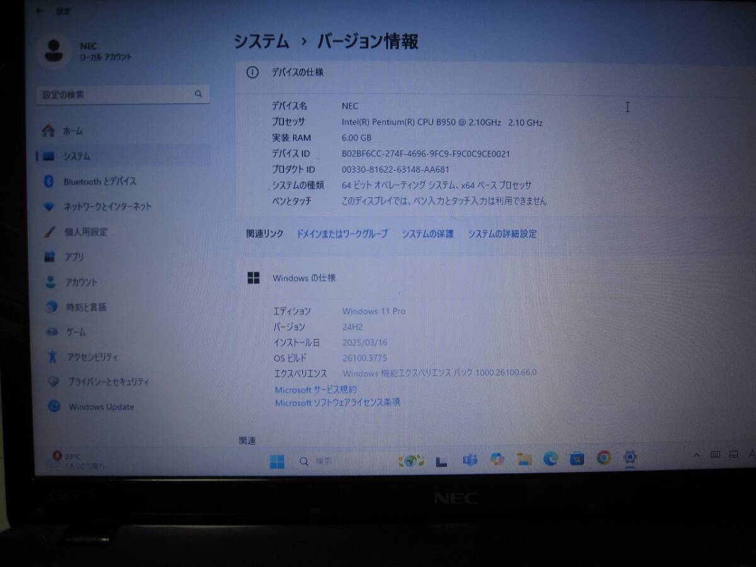Launch Copilot from the taskbar
Image resolution: width=756 pixels, height=567 pixels.
click(x=497, y=460)
